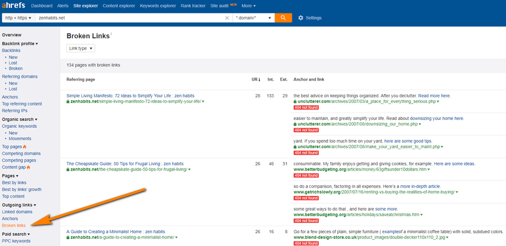Open the *.domain/* mode dropdown
The height and width of the screenshot is (246, 506).
click(x=254, y=18)
